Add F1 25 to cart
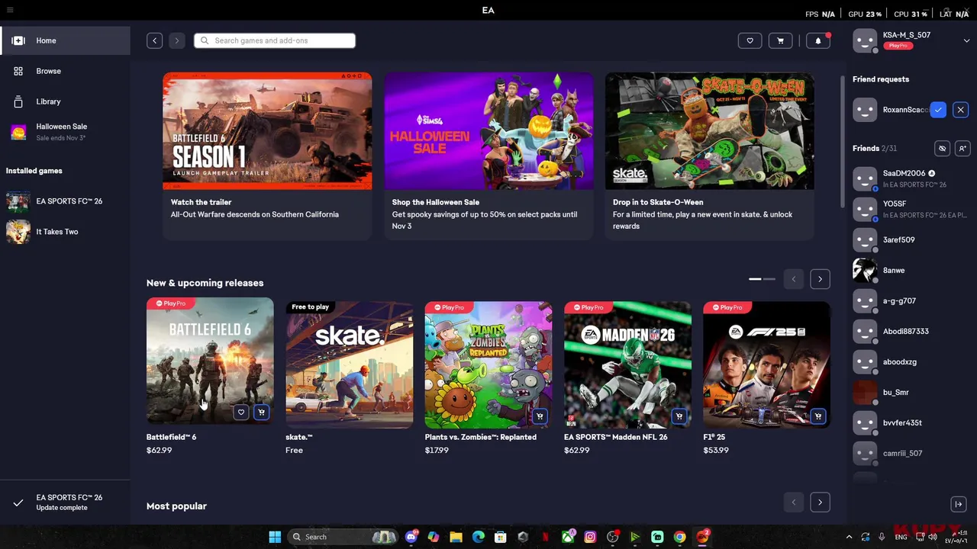 (817, 416)
